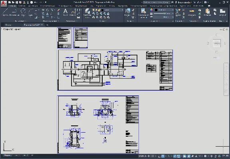The image size is (230, 159).
Task: Select the Mirror tool in the modify panel
Action: [48, 14]
